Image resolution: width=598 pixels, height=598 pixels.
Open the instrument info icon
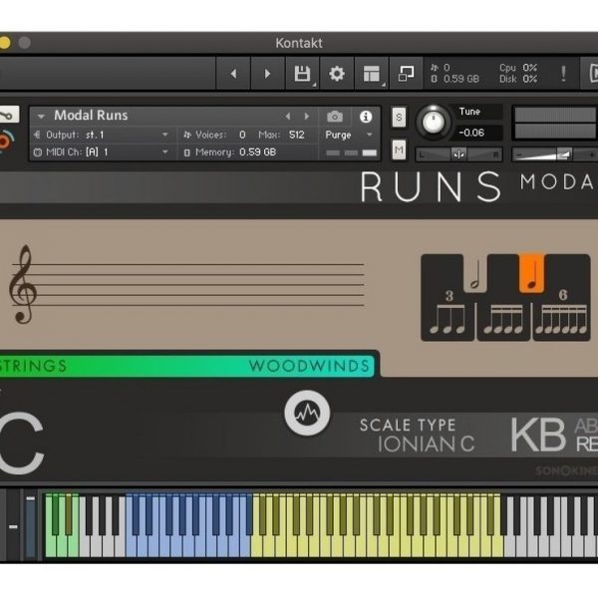366,117
